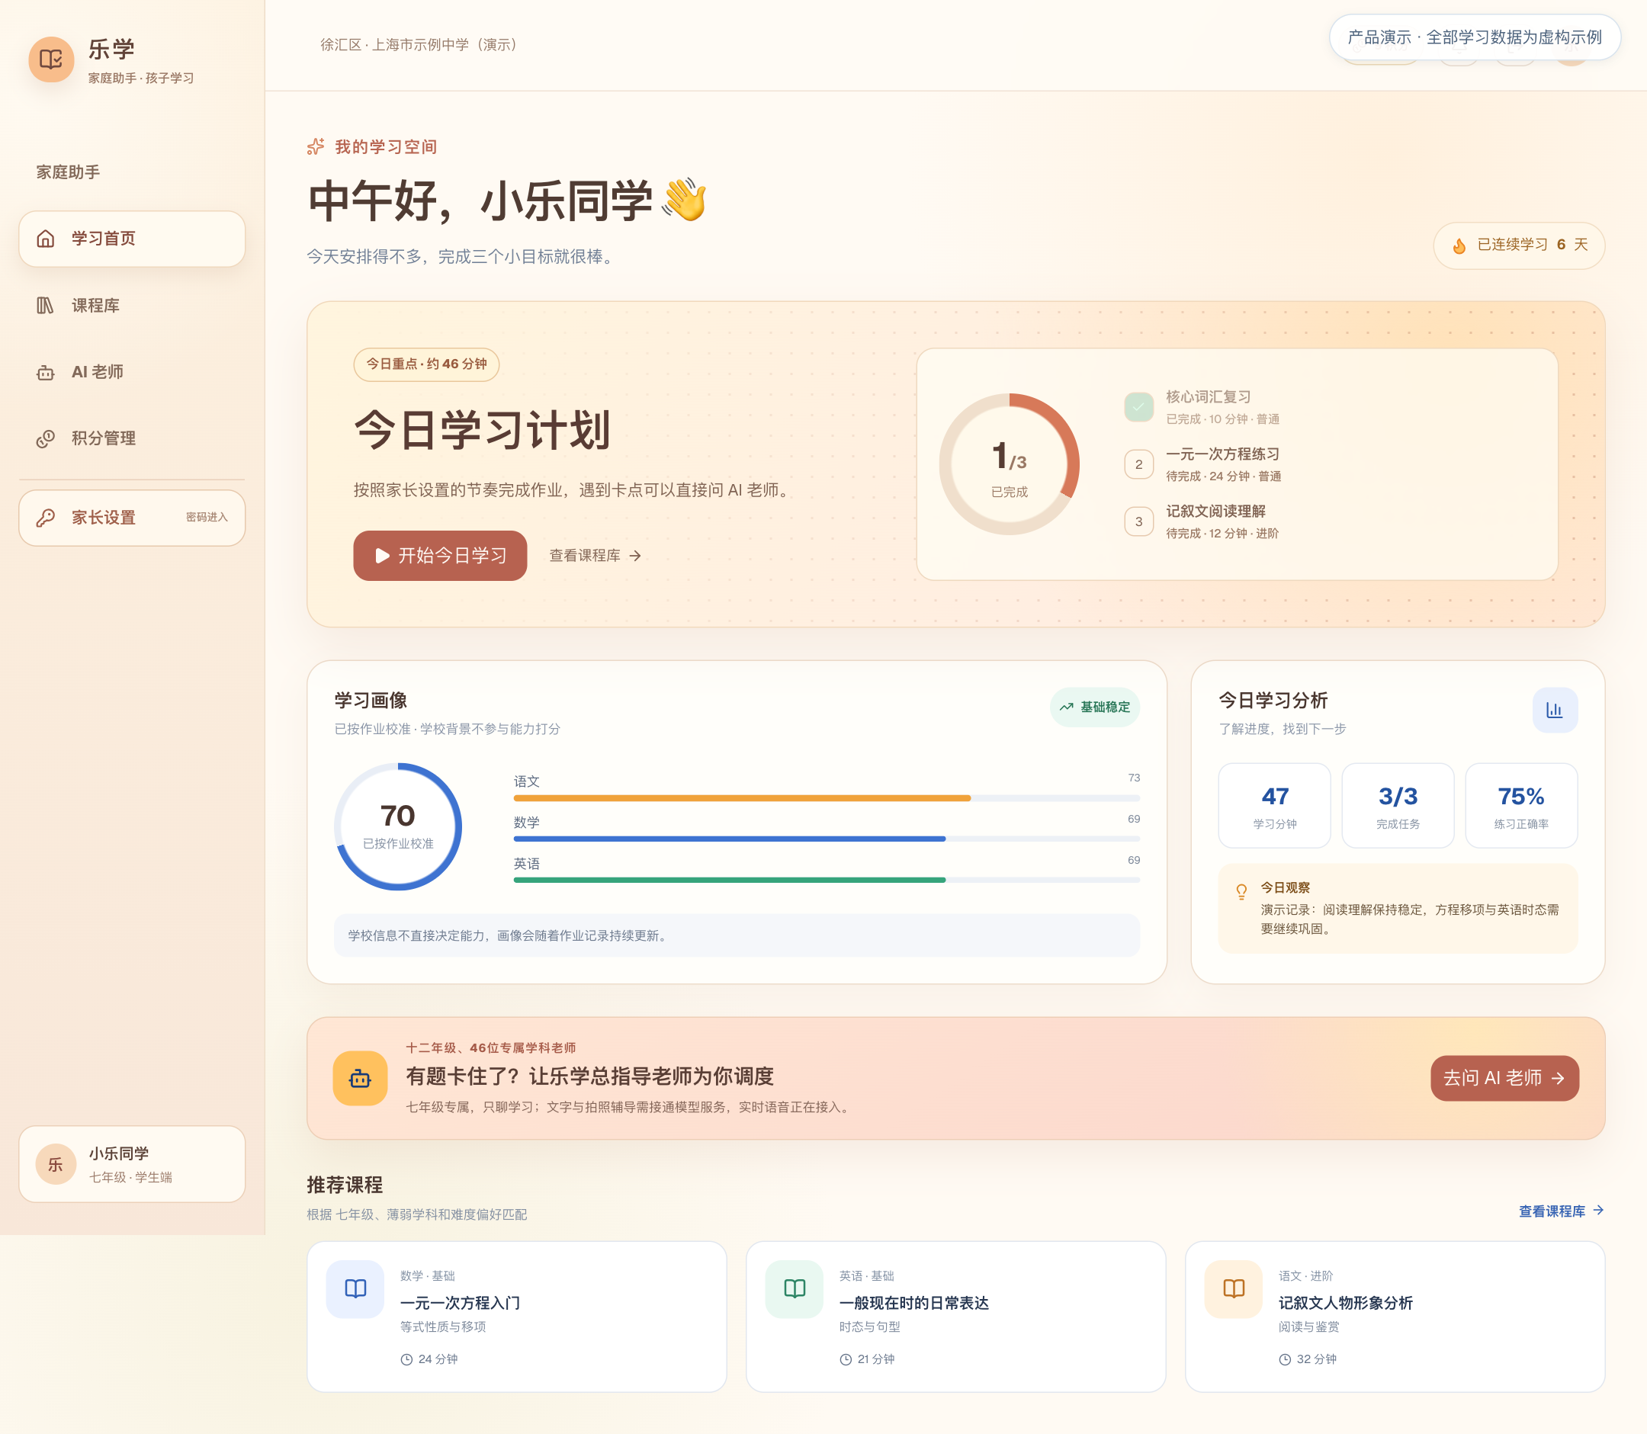1647x1434 pixels.
Task: Click the lightbulb icon beside 今日观察
Action: pos(1241,891)
